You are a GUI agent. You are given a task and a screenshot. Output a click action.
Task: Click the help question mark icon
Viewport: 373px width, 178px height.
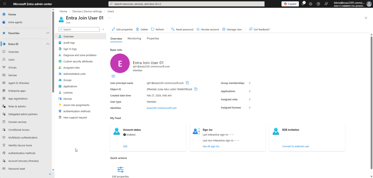pos(318,4)
